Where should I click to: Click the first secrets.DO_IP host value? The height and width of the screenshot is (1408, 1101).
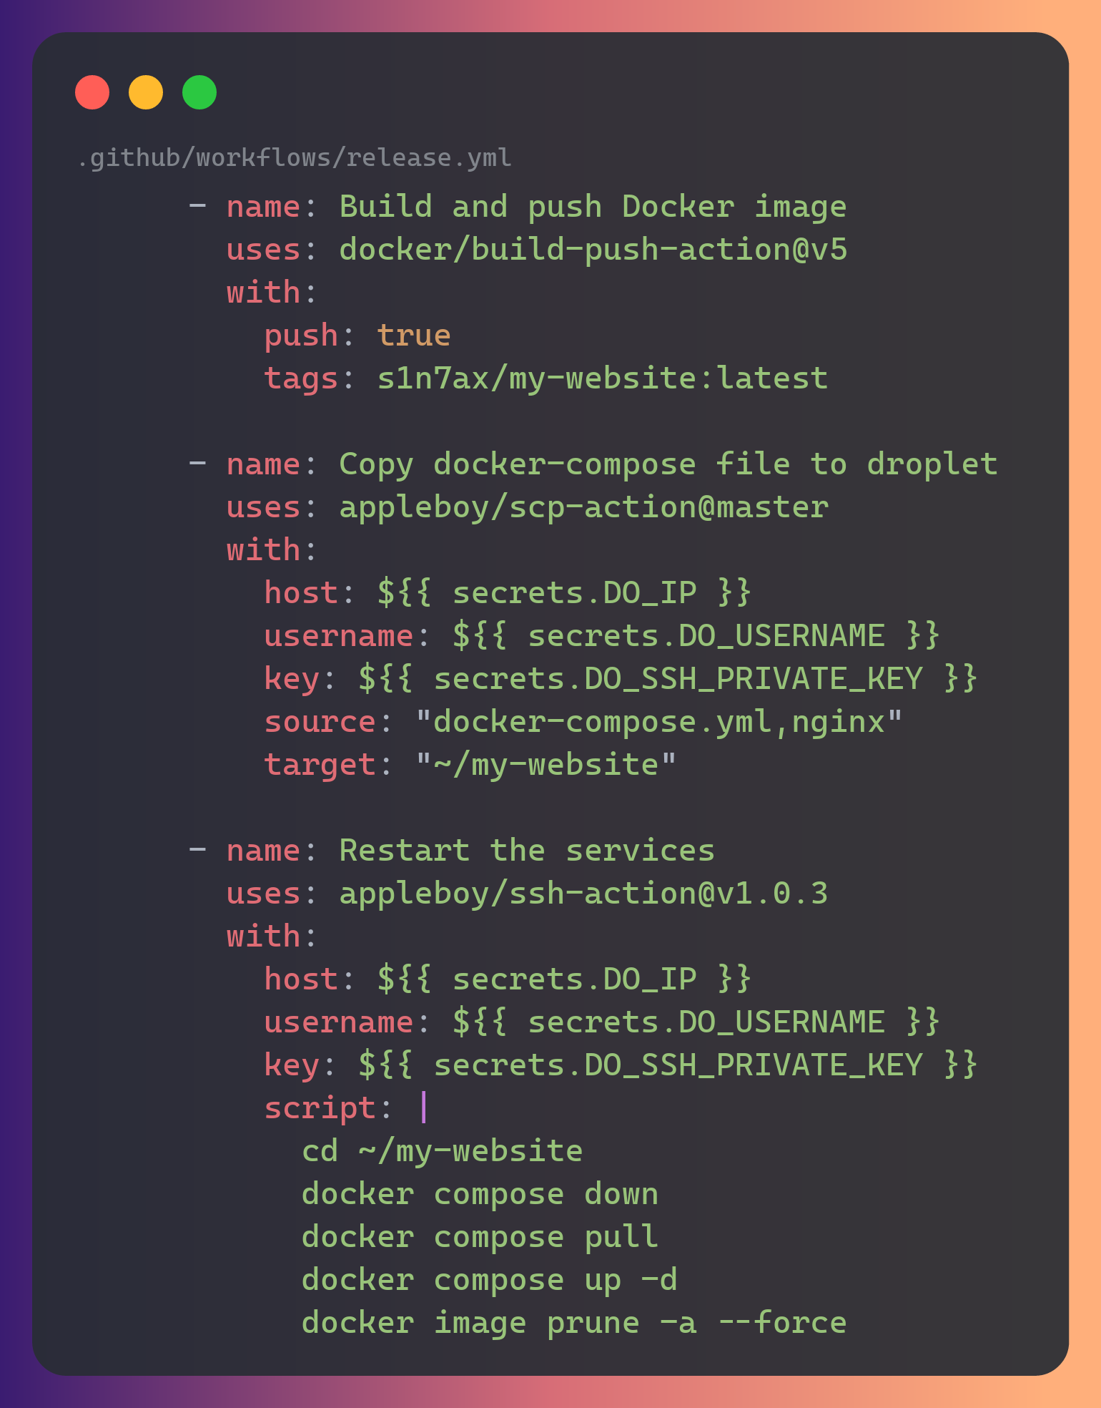click(564, 593)
